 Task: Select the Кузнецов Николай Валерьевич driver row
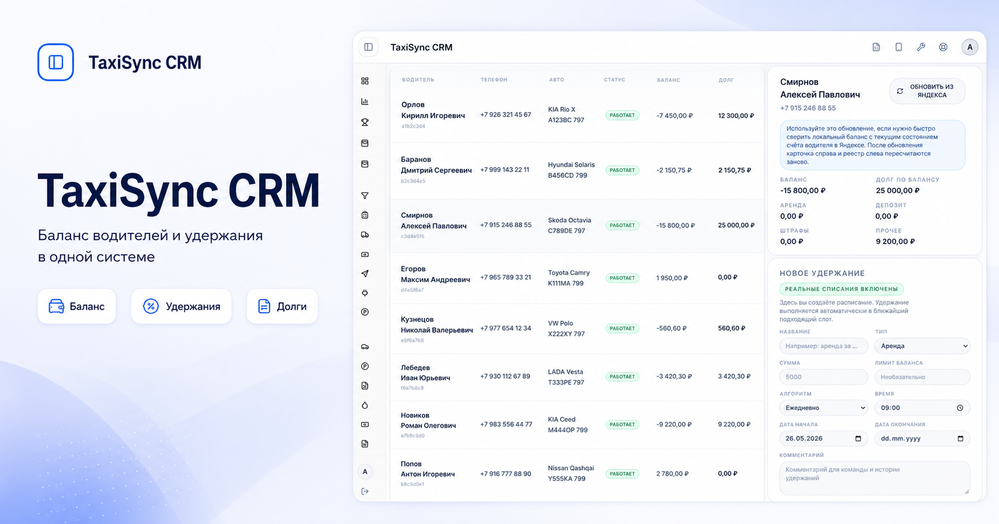(x=577, y=329)
